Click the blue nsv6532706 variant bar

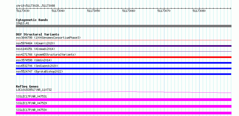pyautogui.click(x=124, y=68)
